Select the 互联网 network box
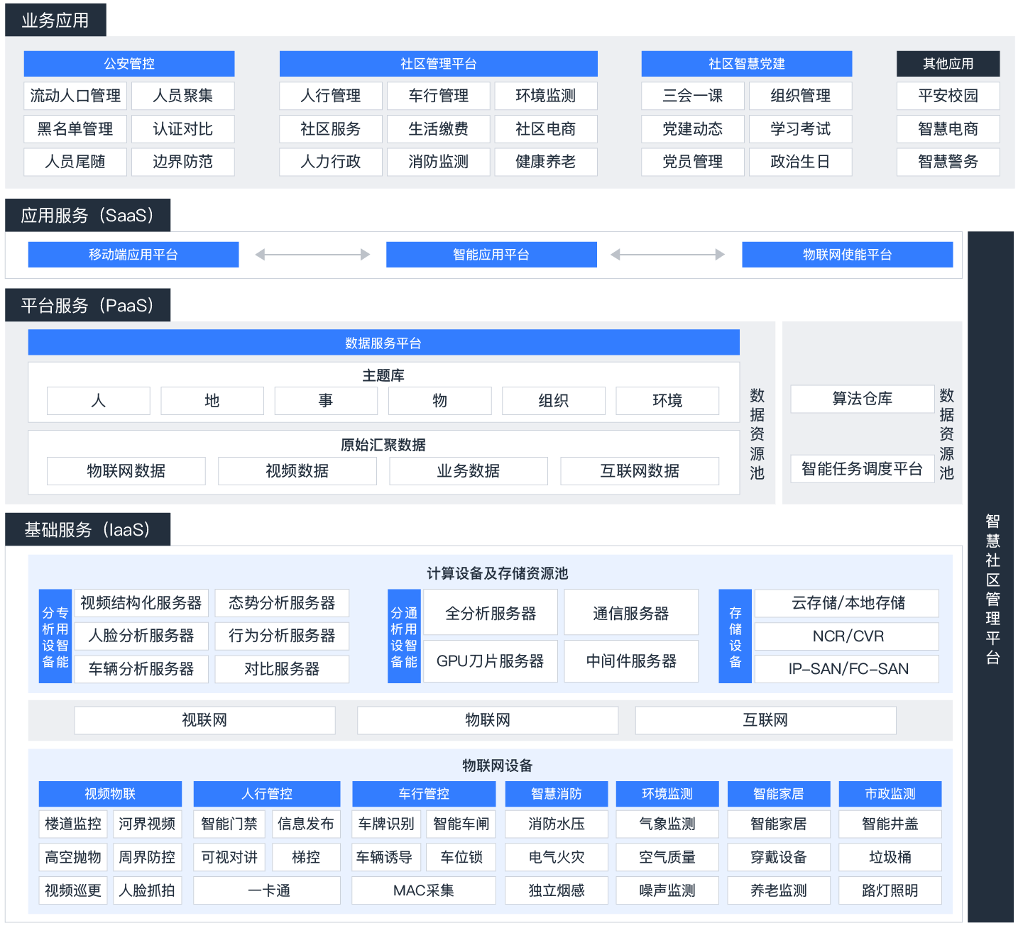Image resolution: width=1023 pixels, height=928 pixels. tap(765, 720)
